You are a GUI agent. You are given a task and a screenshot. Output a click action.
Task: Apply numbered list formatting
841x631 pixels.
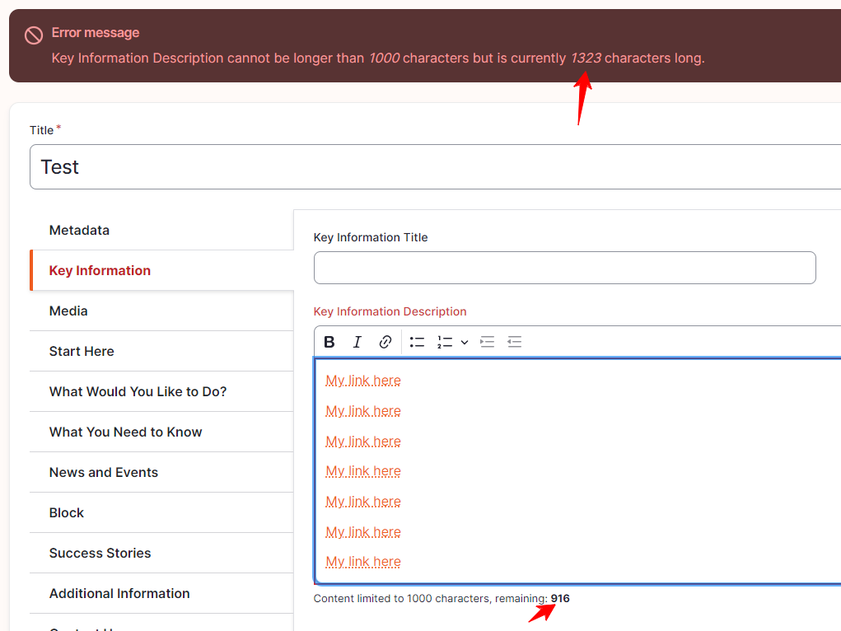coord(445,342)
